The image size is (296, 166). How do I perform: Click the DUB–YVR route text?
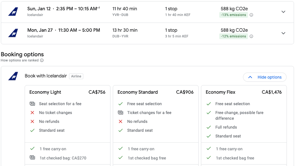[x=120, y=36]
